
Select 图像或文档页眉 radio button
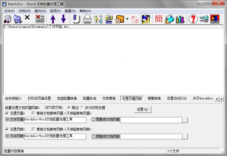click(93, 120)
